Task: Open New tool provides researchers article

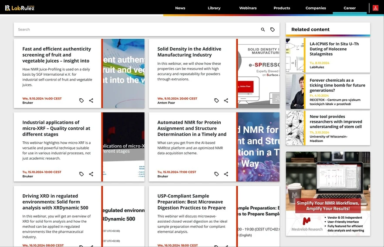Action: [336, 122]
